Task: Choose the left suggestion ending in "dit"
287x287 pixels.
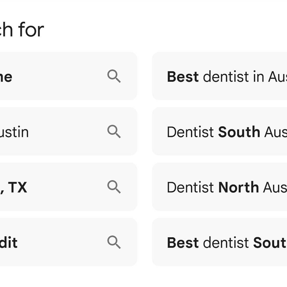Action: click(x=52, y=242)
